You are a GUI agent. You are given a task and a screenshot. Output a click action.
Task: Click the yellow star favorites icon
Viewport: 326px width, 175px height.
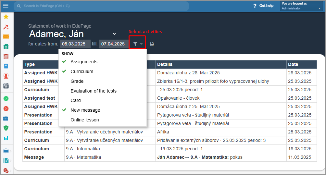[6, 17]
